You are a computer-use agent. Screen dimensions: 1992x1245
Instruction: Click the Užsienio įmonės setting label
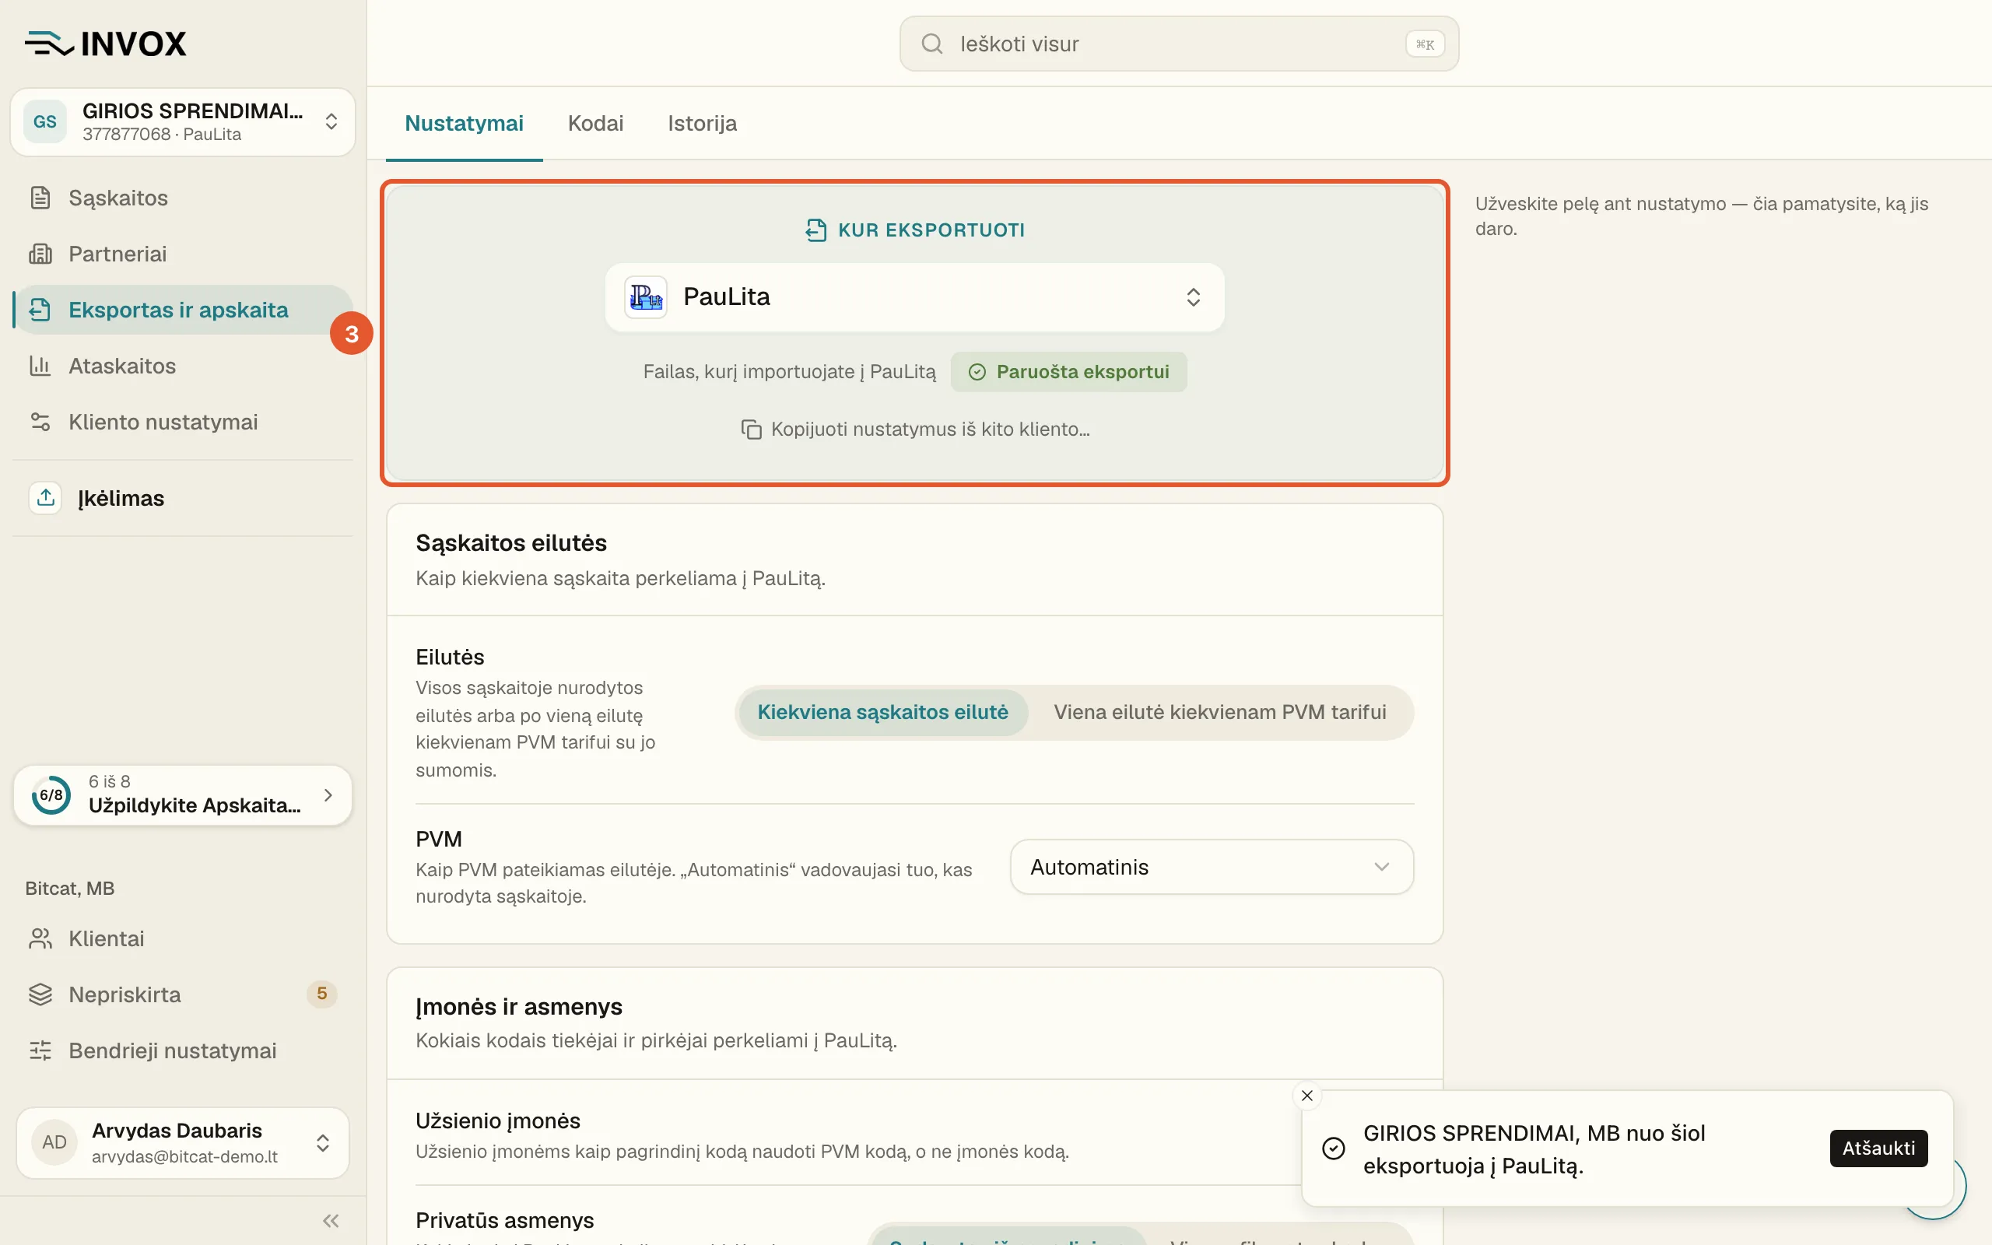498,1120
